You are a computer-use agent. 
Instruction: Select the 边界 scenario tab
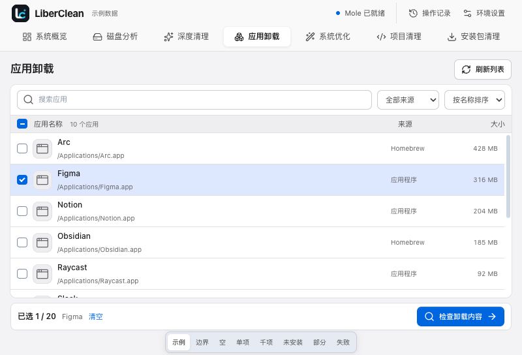point(202,343)
